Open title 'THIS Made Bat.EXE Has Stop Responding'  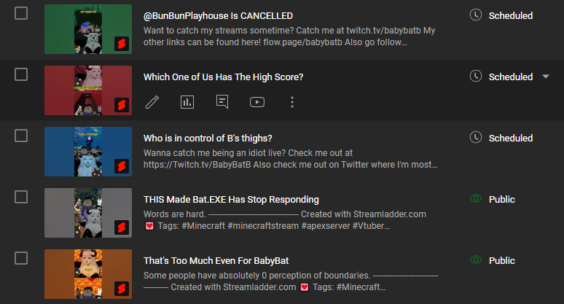[x=231, y=200]
